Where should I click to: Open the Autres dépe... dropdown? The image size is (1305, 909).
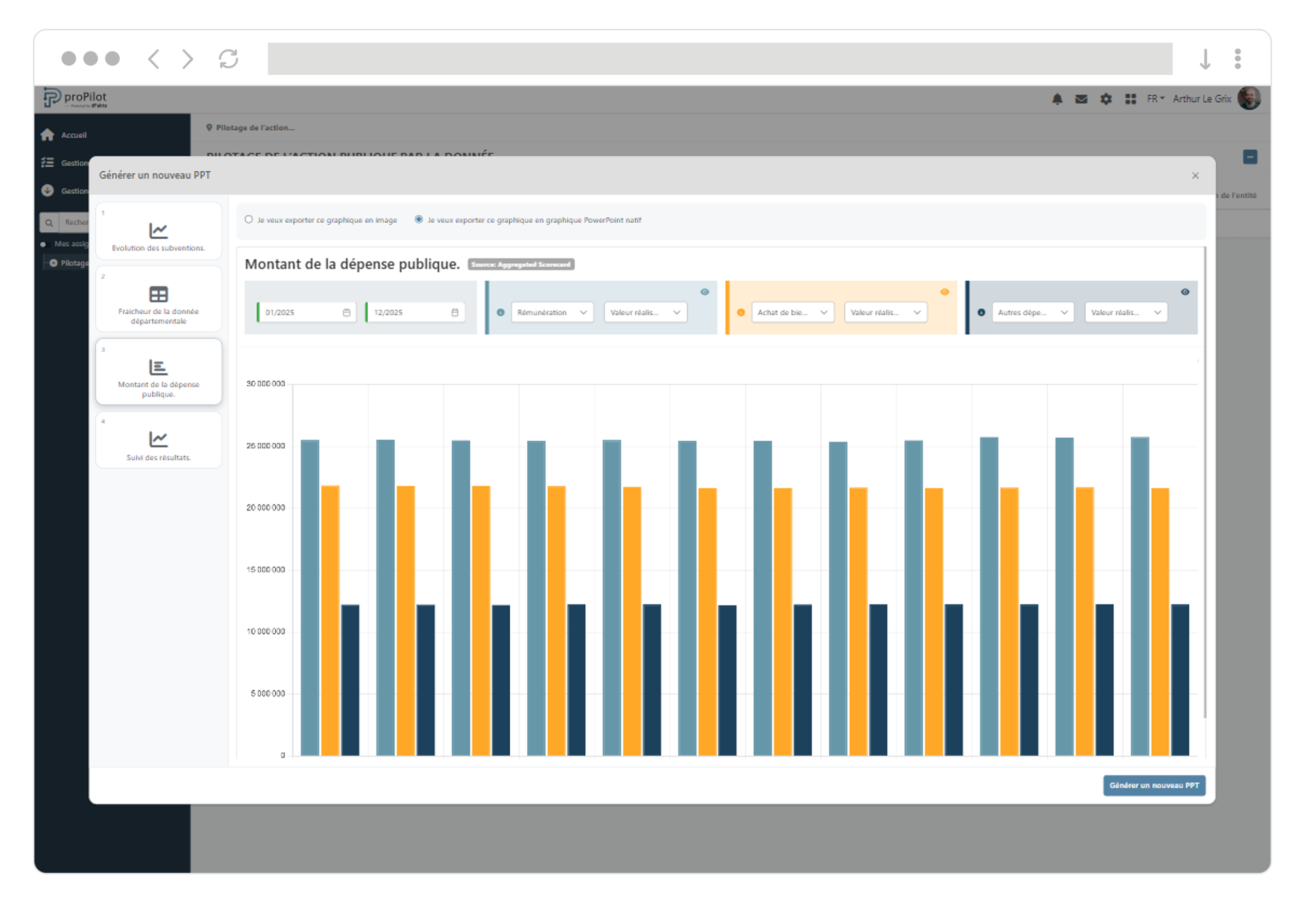[x=1033, y=313]
